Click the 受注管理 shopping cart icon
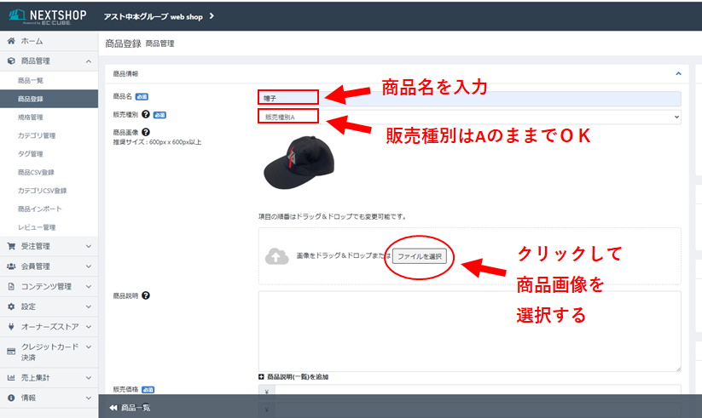 tap(11, 246)
